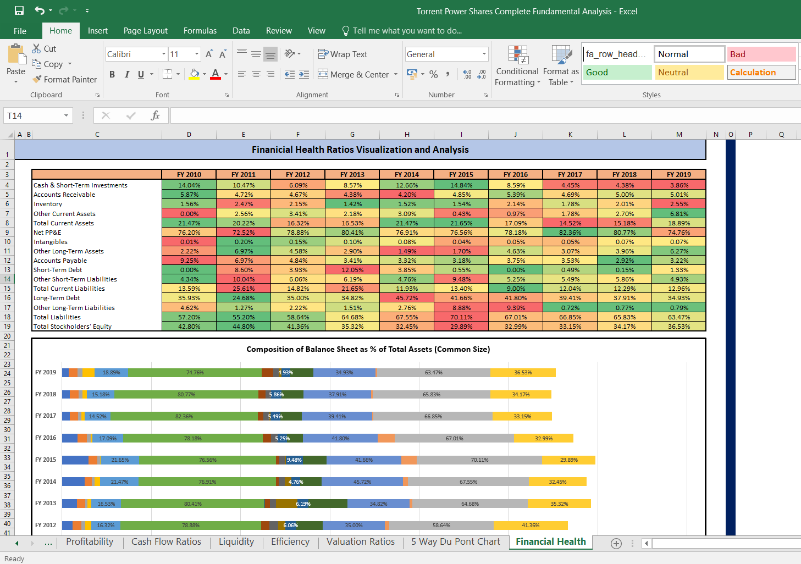The height and width of the screenshot is (564, 801).
Task: Click the fill color paint bucket
Action: point(194,74)
